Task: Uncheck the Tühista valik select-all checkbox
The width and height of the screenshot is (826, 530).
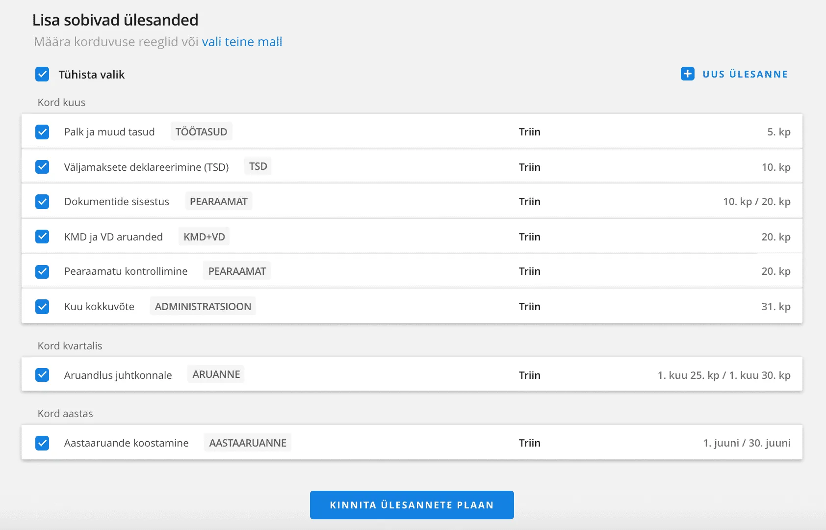Action: point(42,74)
